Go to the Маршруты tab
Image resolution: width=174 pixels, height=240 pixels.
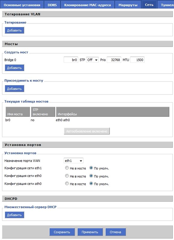[128, 5]
